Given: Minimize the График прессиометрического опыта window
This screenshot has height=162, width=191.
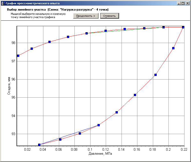Looking at the screenshot, I should (178, 3).
